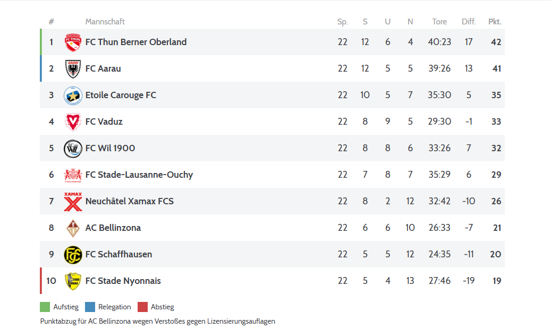The height and width of the screenshot is (329, 551).
Task: Click the red Abstieg legend swatch
Action: tap(143, 307)
